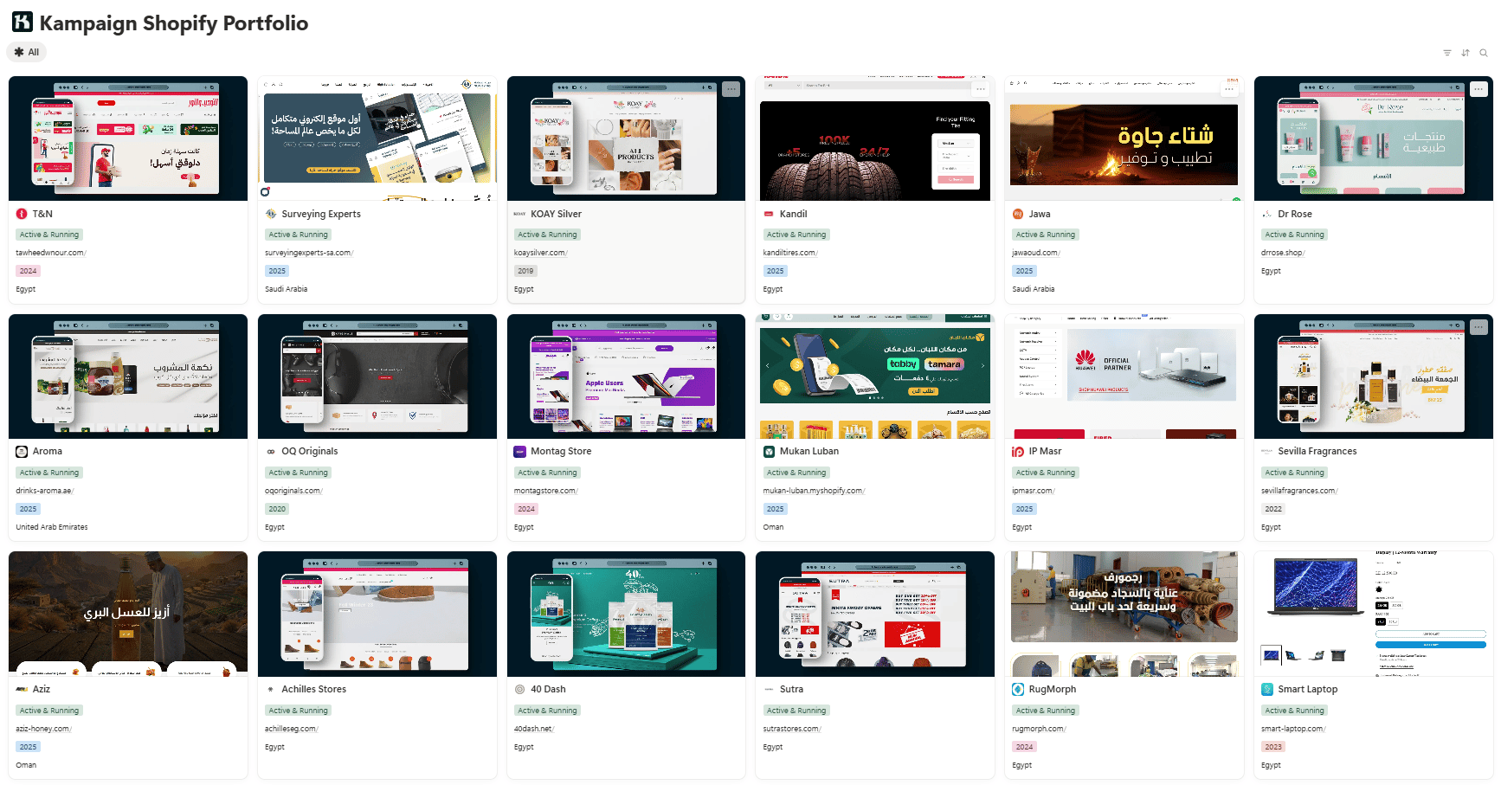Viewport: 1501px width, 785px height.
Task: Click the 2019 year tag on KOAY Silver
Action: [x=525, y=271]
